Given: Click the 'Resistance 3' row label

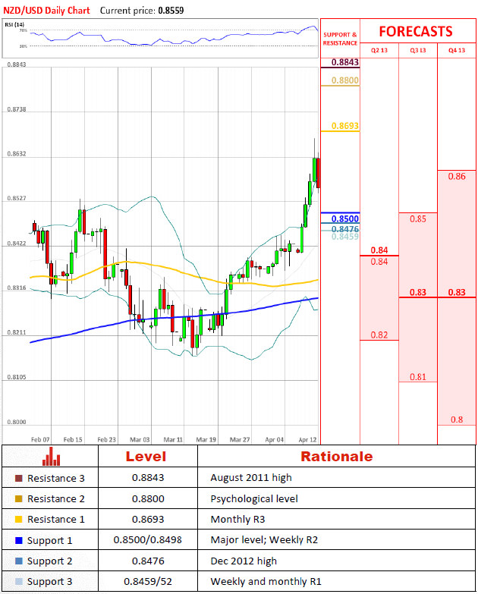Looking at the screenshot, I should pyautogui.click(x=55, y=478).
